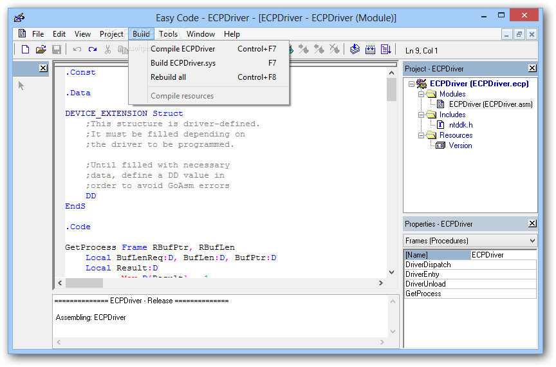Open the Project menu
556x367 pixels.
(111, 34)
